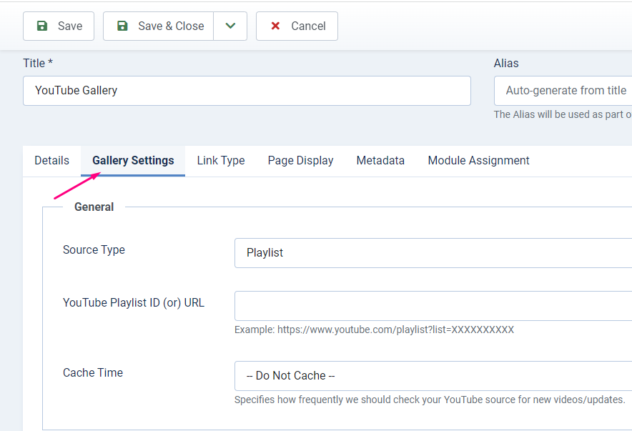Screen dimensions: 632x431
Task: Open the Page Display tab
Action: click(x=301, y=161)
